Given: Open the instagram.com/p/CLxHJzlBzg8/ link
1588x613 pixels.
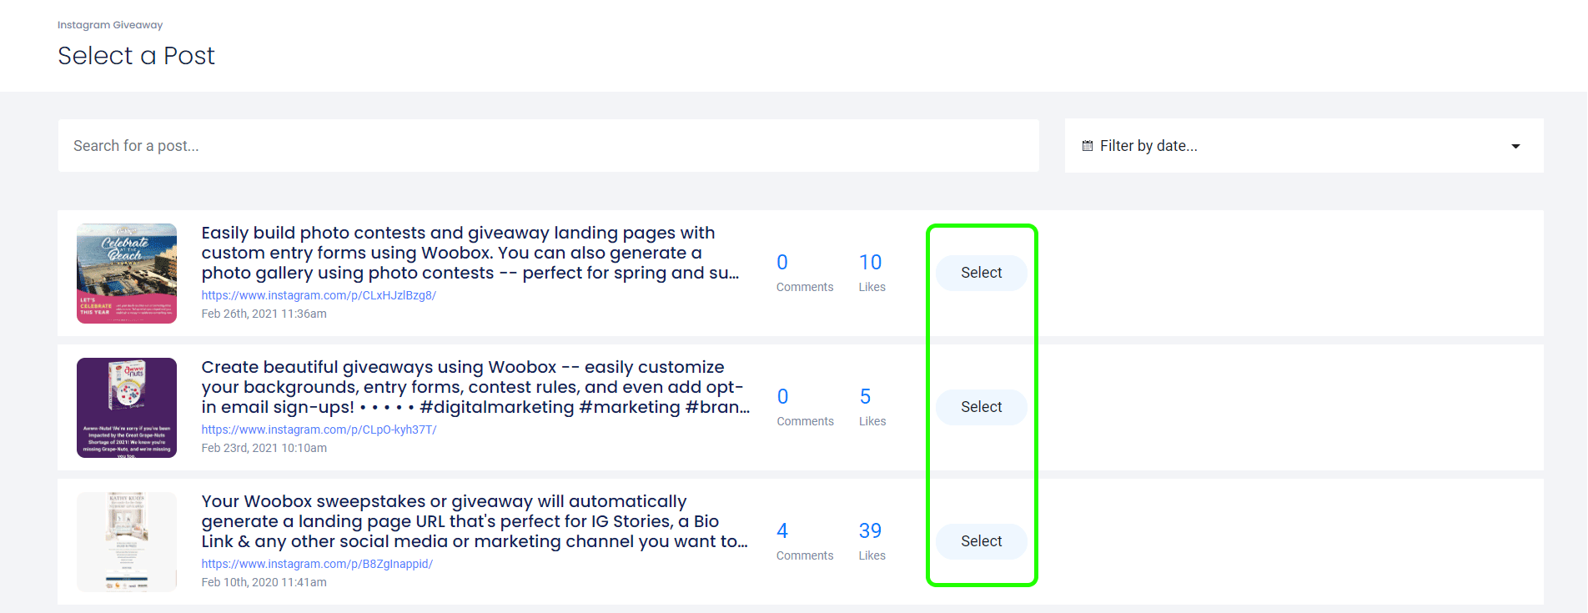Looking at the screenshot, I should (319, 295).
